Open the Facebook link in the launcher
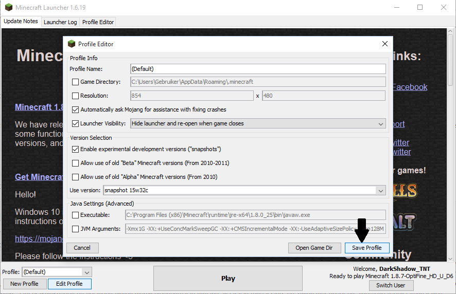 pyautogui.click(x=410, y=87)
